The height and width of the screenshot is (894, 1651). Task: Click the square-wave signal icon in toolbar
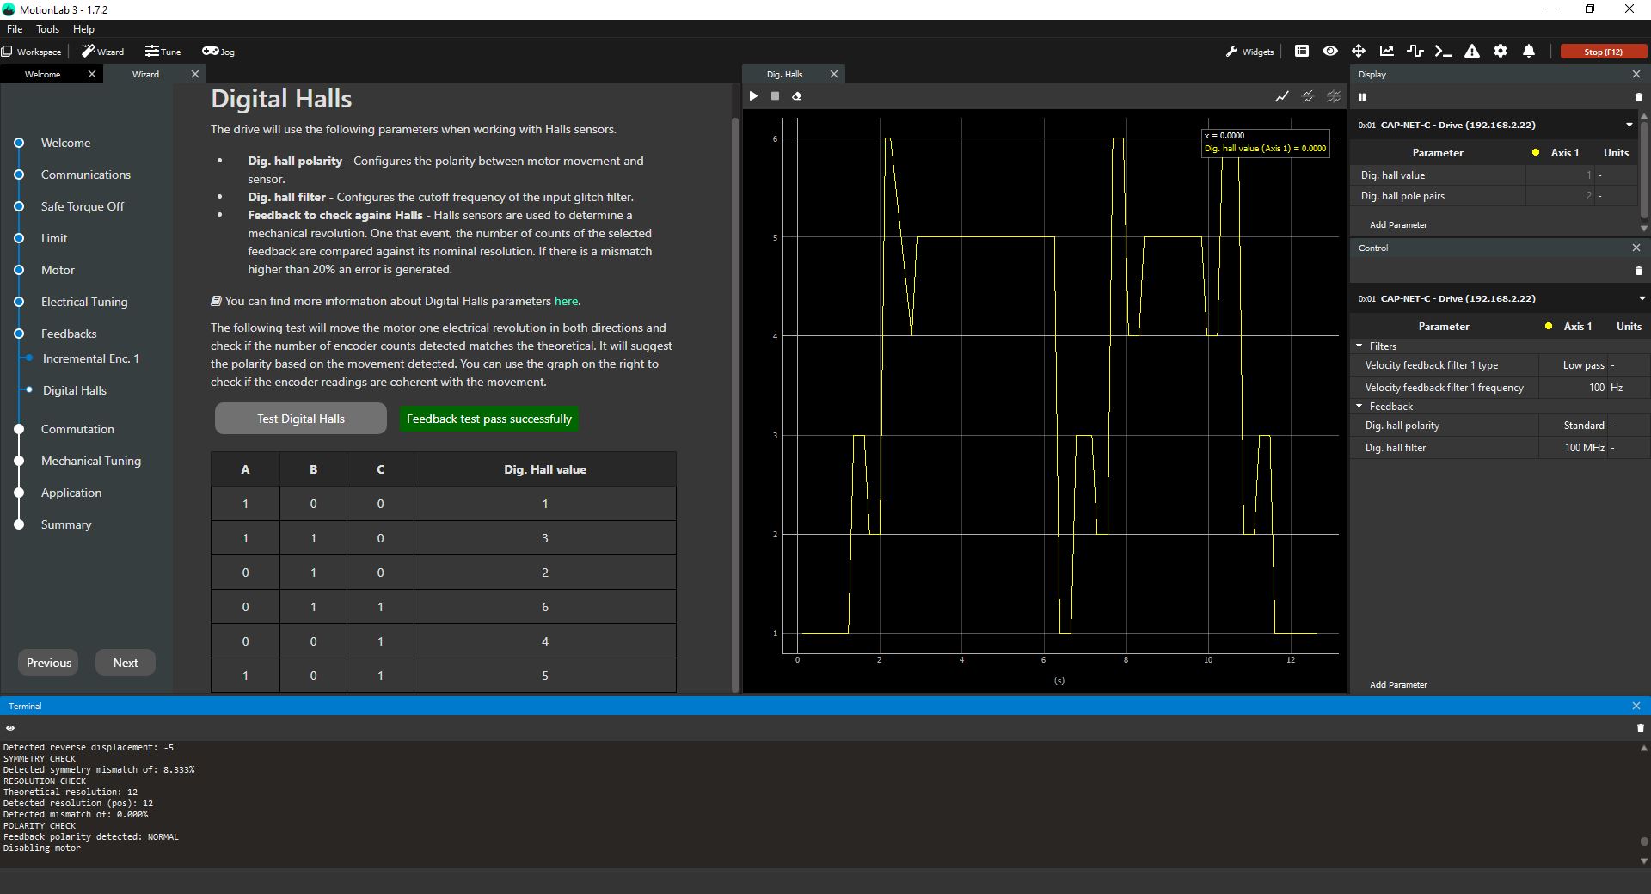coord(1415,52)
